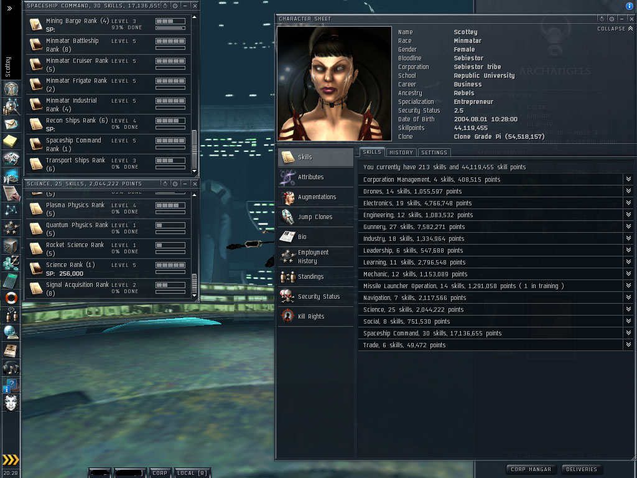
Task: Click Quantum Physics skill book icon
Action: pos(36,228)
